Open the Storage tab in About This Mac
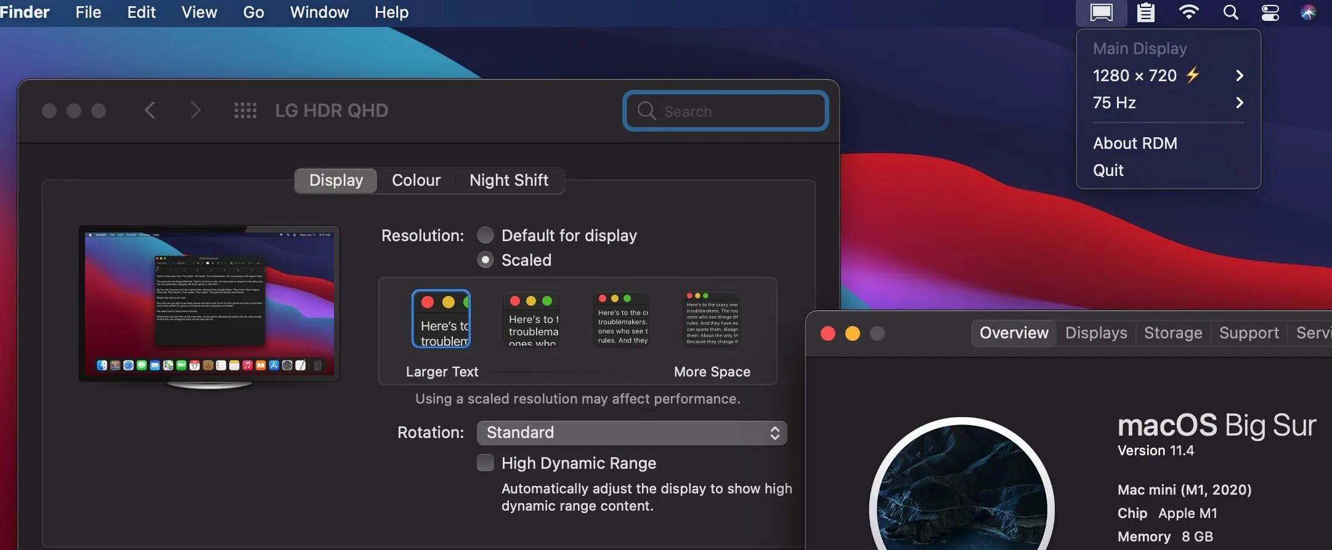 [1173, 333]
